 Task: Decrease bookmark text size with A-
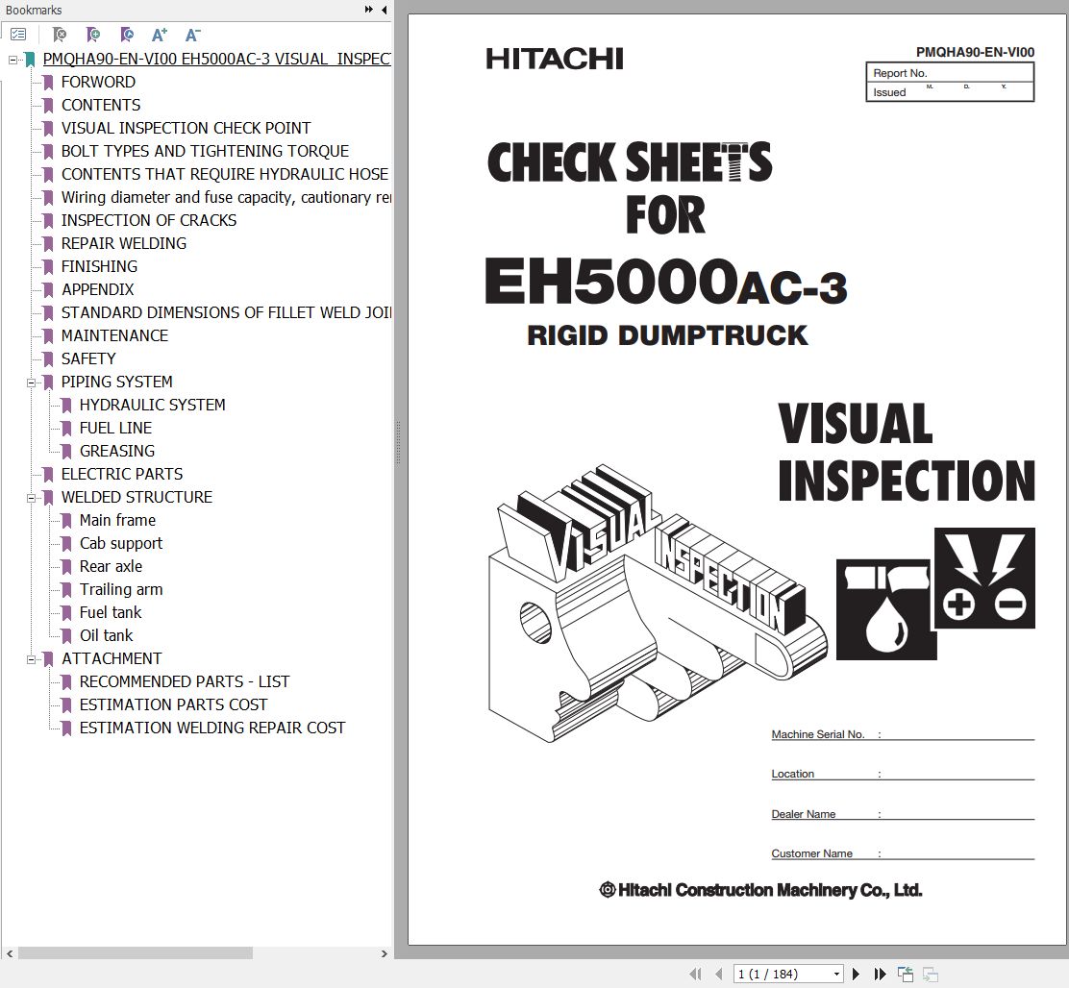193,34
